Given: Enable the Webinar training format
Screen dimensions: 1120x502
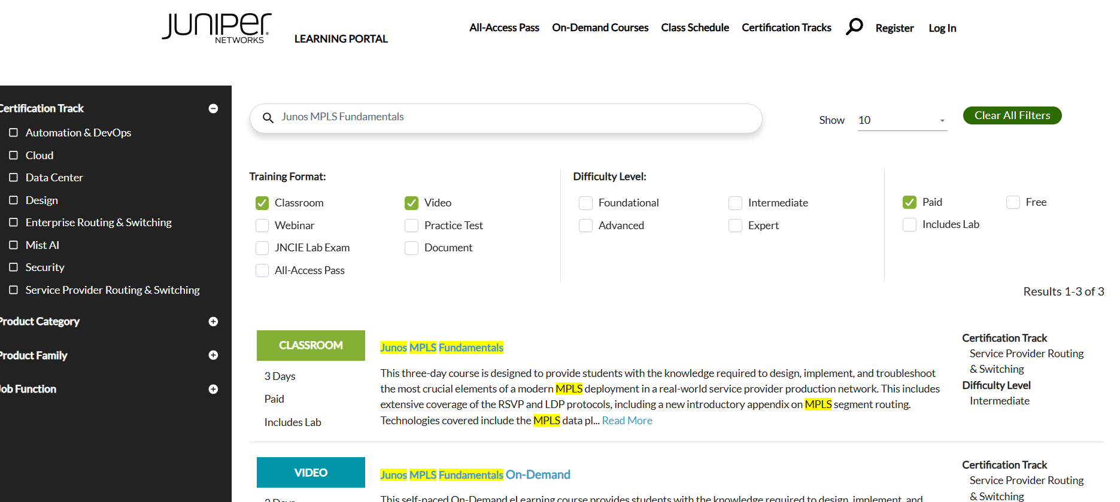Looking at the screenshot, I should tap(262, 226).
